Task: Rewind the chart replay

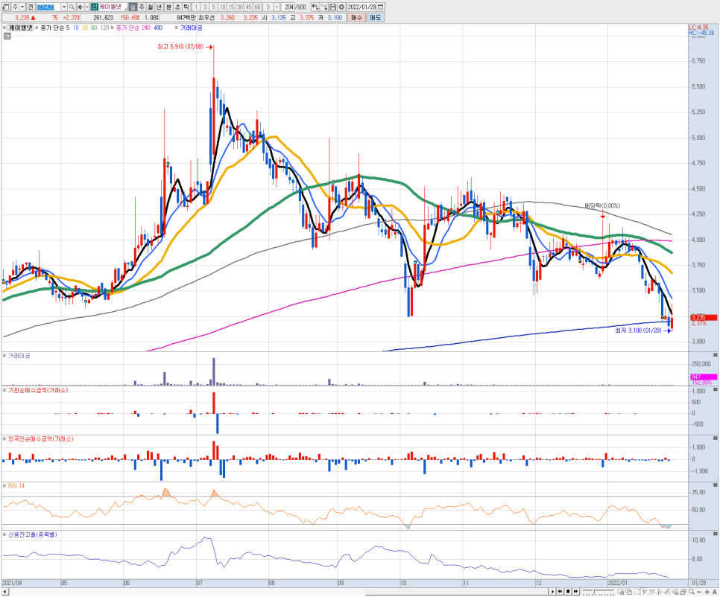Action: pyautogui.click(x=560, y=592)
